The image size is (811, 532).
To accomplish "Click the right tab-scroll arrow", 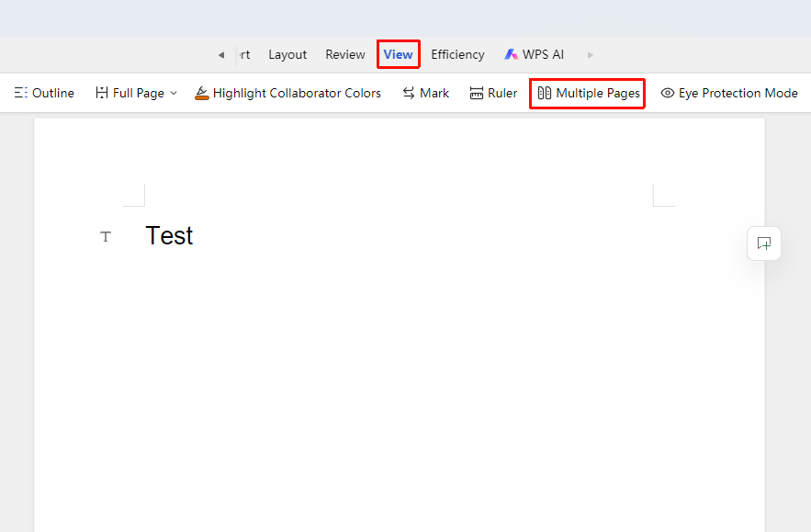I will [591, 55].
